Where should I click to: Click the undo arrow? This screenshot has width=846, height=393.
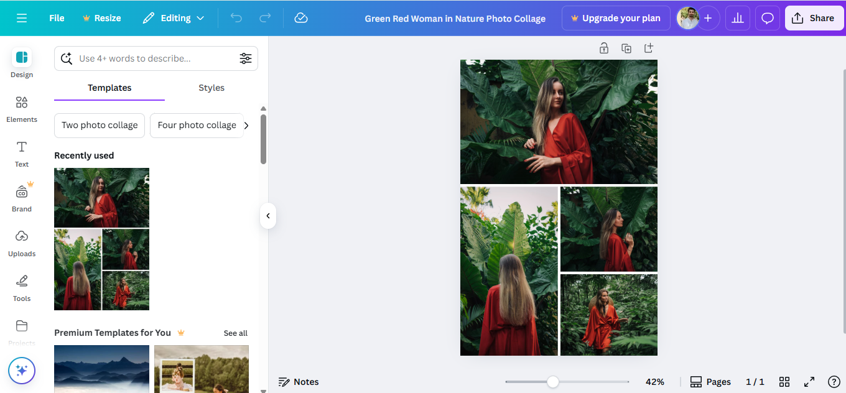point(236,18)
